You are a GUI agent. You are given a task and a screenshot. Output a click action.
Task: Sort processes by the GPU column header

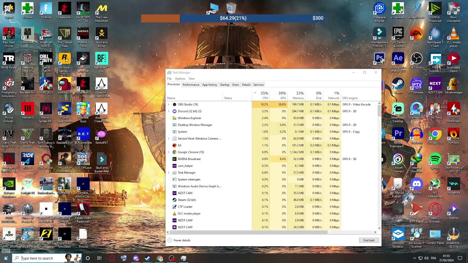click(x=279, y=96)
